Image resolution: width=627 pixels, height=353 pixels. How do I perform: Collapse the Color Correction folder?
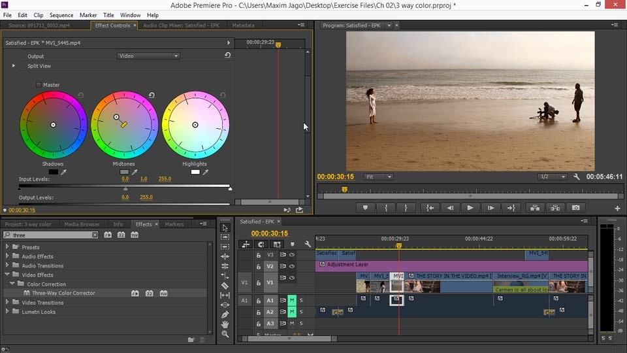click(12, 284)
